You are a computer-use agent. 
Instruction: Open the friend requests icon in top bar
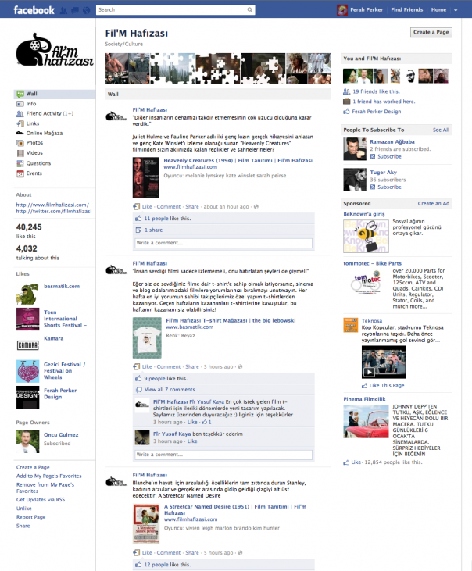63,10
